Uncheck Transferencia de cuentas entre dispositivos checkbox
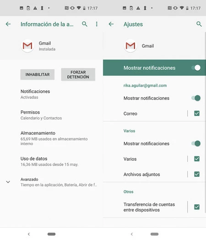206x241 pixels. pos(197,207)
